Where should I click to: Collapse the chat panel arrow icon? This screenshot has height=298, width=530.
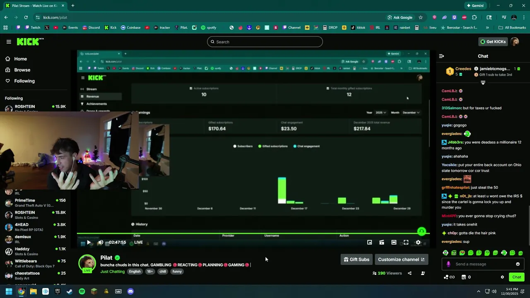tap(441, 56)
